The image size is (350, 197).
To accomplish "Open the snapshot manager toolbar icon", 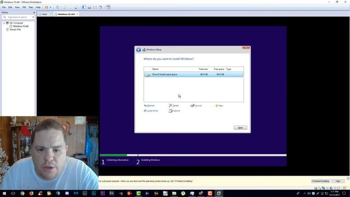I will pos(77,7).
